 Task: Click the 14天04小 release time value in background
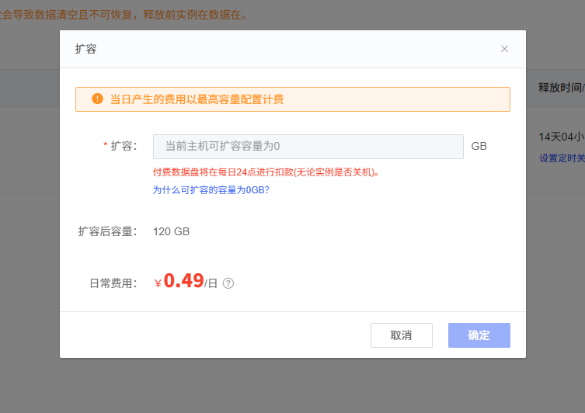click(562, 137)
